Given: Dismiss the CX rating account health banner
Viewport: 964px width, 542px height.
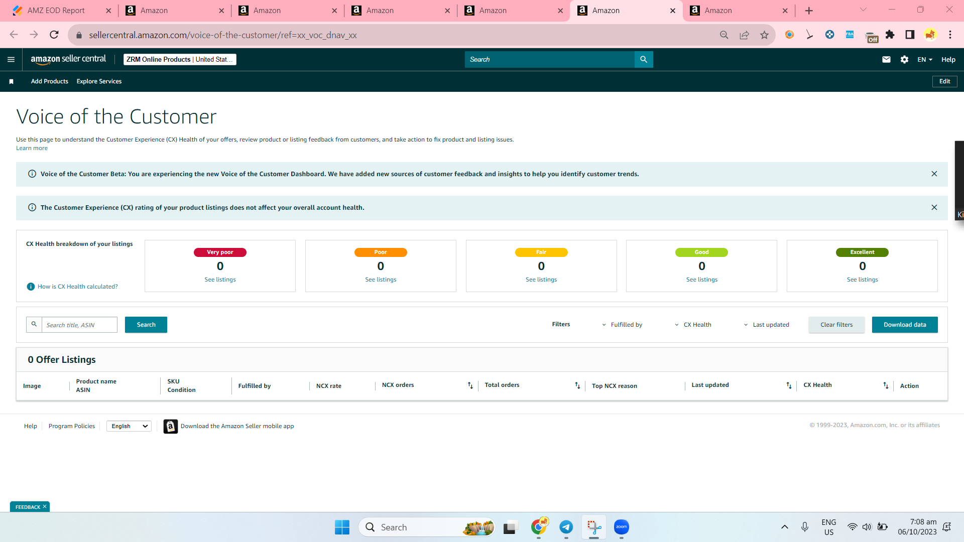Looking at the screenshot, I should pos(934,207).
